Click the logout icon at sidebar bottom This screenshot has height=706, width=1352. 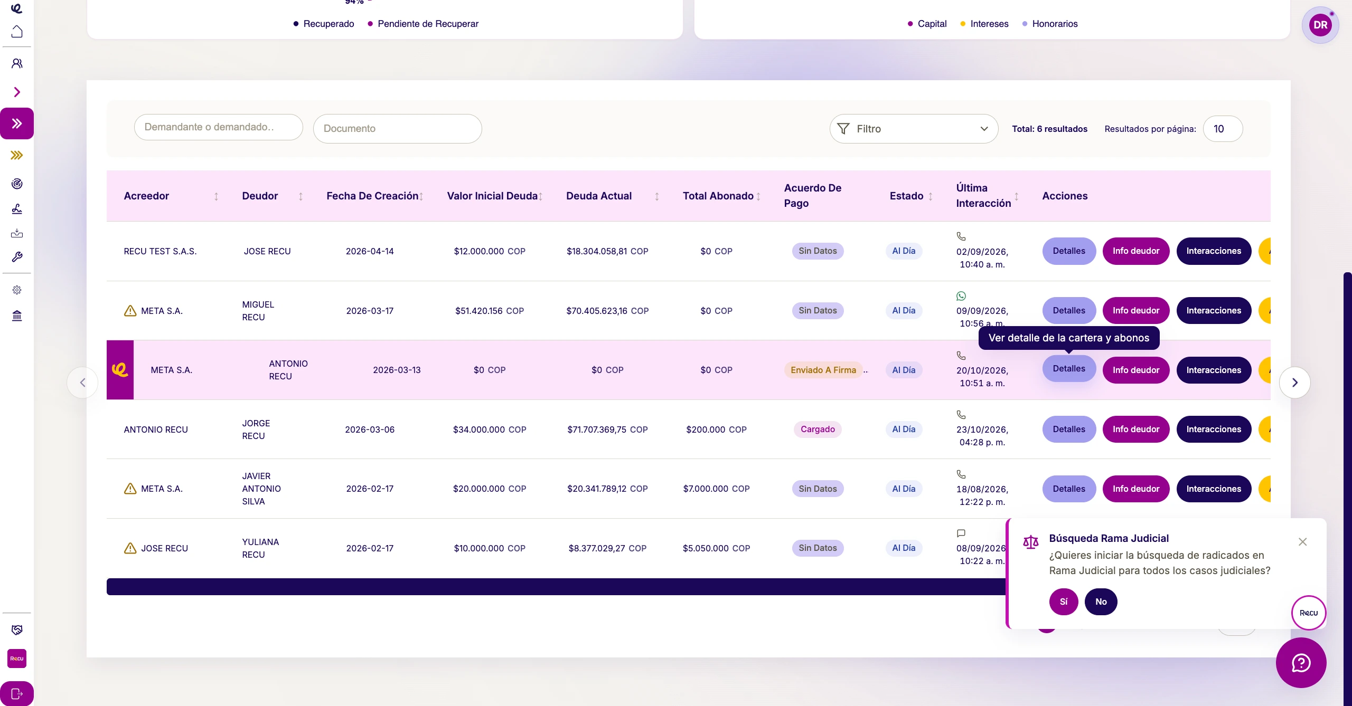pyautogui.click(x=17, y=693)
